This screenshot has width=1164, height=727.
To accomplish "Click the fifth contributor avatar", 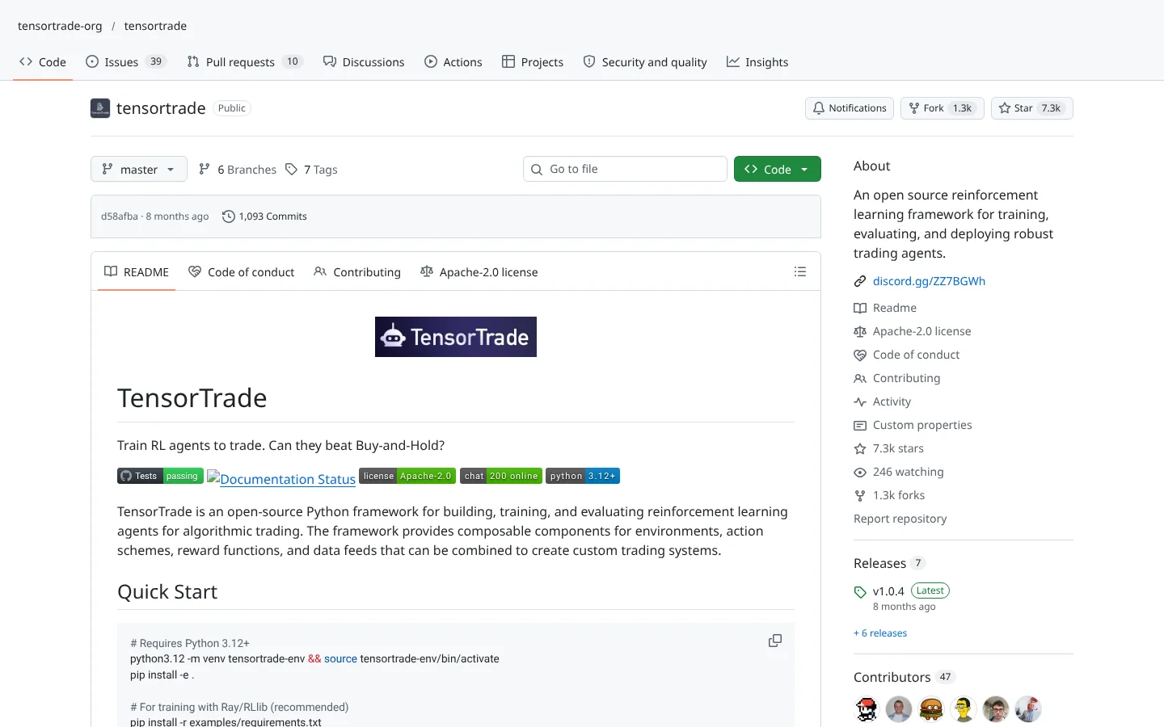I will [996, 709].
